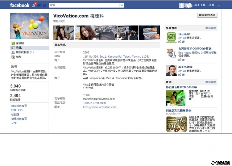Open the 塗鴉牆 wall tab

[20, 43]
